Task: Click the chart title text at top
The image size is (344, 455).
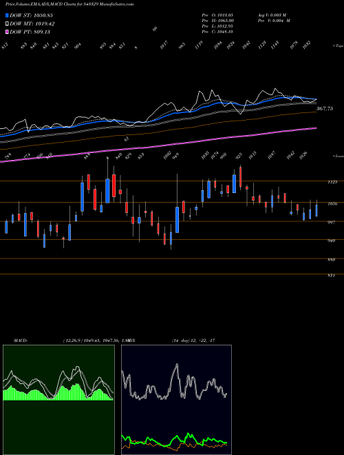Action: point(69,4)
